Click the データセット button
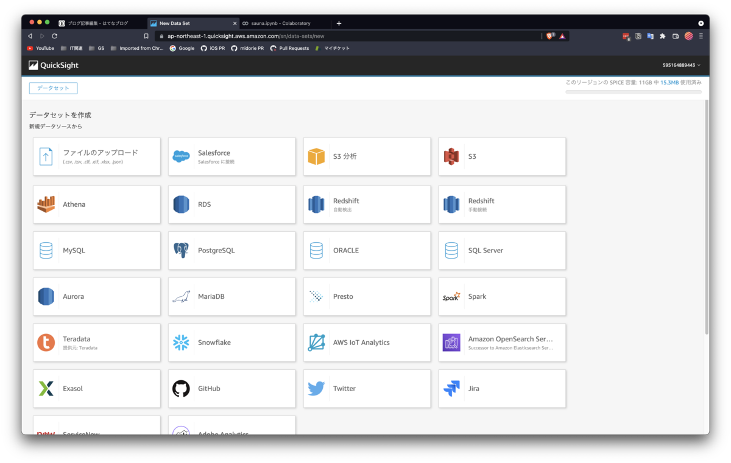The height and width of the screenshot is (463, 731). tap(53, 88)
